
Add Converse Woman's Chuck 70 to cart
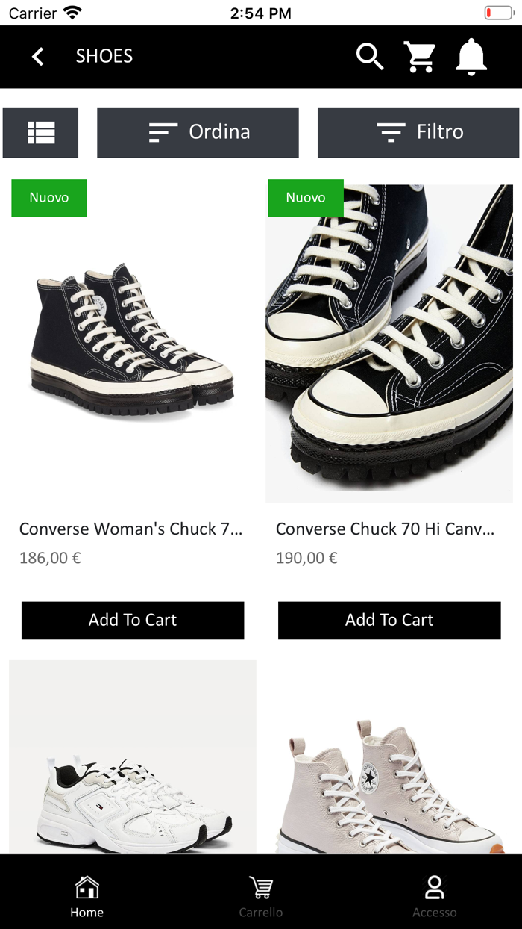tap(133, 620)
